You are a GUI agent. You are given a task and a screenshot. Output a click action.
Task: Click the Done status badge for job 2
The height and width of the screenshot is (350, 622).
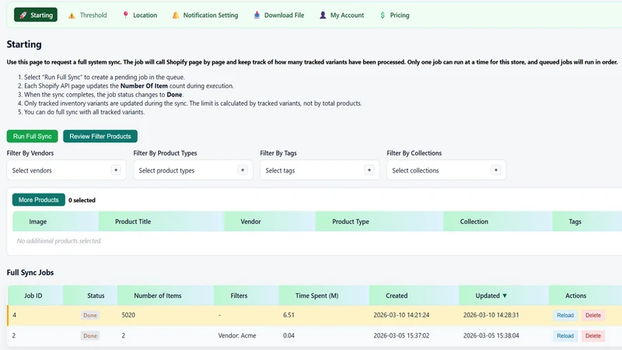90,336
